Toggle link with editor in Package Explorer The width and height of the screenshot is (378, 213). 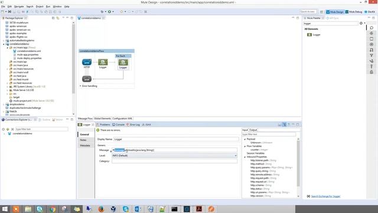58,18
